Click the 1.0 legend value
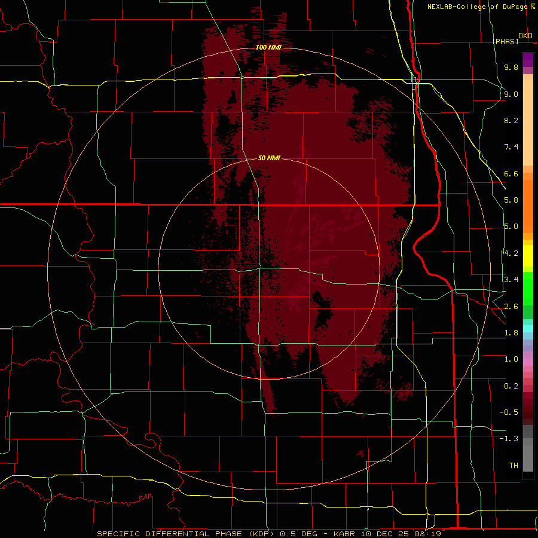Viewport: 538px width, 538px height. pos(511,359)
